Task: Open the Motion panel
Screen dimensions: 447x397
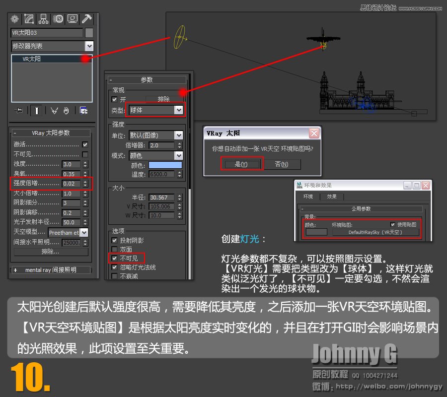Action: pos(59,18)
